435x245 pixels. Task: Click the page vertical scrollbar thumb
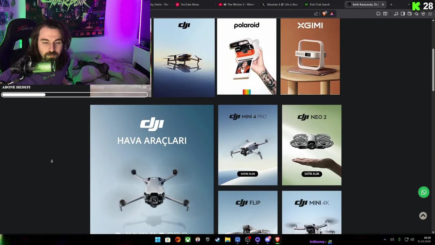click(x=433, y=70)
